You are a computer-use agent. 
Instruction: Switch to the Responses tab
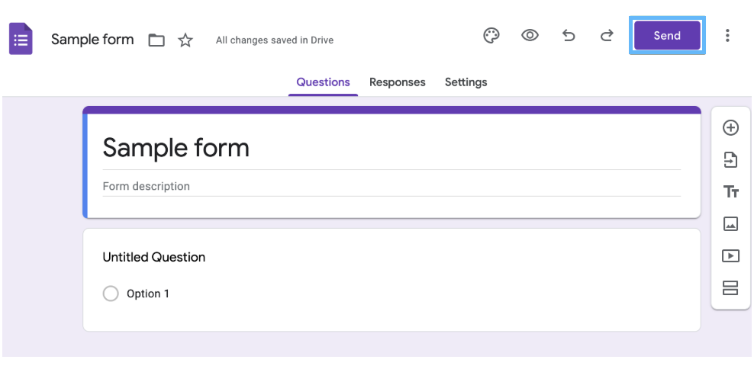click(397, 82)
